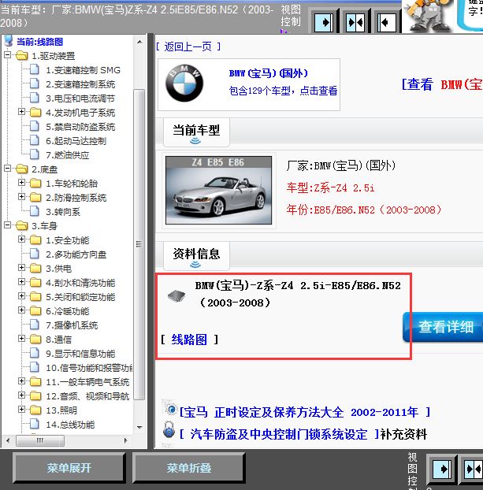Open the 线路图 link
The width and height of the screenshot is (483, 490).
189,340
